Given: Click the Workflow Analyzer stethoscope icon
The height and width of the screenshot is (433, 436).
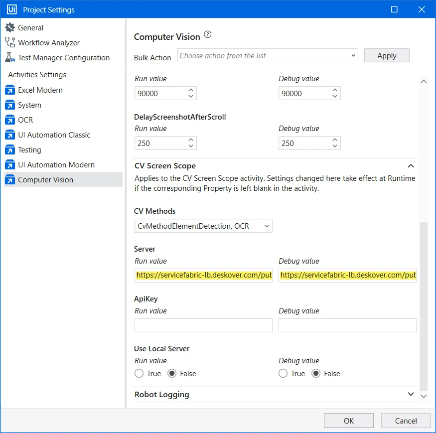Looking at the screenshot, I should [10, 42].
